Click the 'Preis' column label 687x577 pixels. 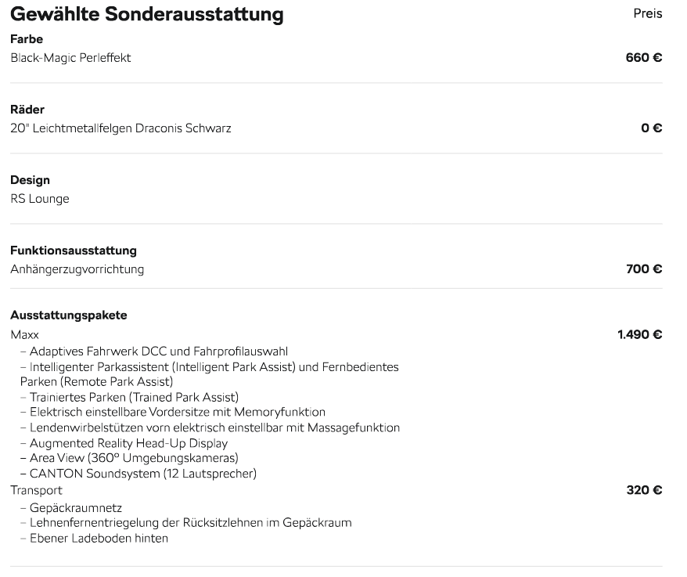coord(647,14)
